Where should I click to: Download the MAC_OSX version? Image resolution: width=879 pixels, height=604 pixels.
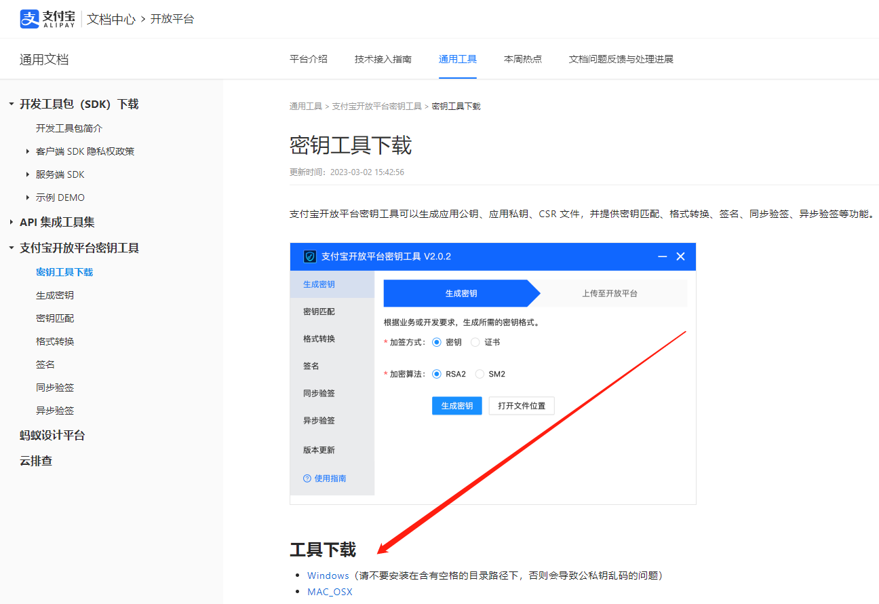click(330, 592)
